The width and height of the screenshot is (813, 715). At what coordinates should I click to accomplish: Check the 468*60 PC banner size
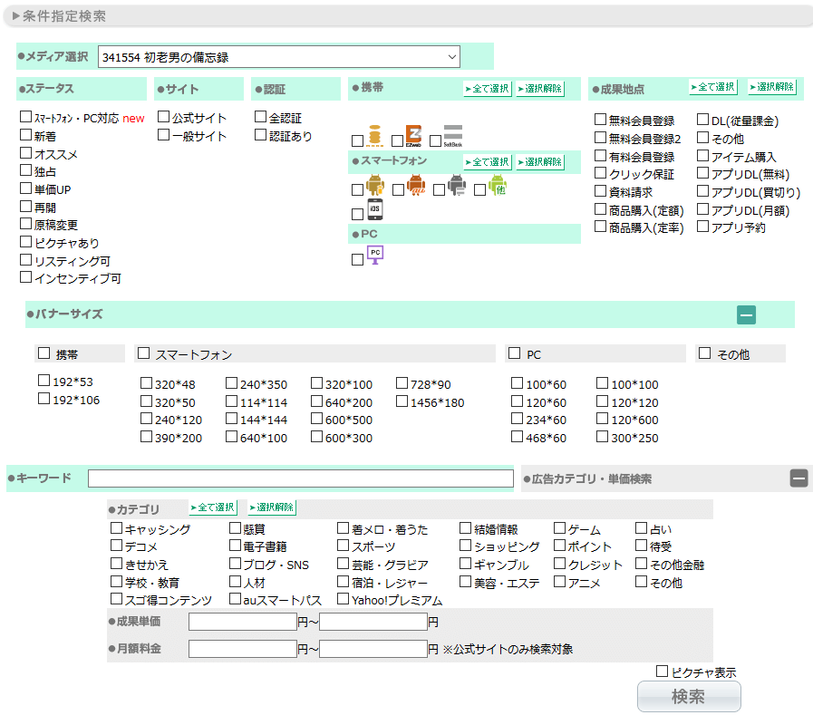coord(517,437)
